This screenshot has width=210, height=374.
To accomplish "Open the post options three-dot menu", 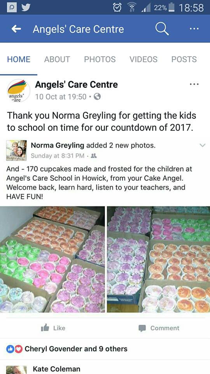I will [194, 84].
